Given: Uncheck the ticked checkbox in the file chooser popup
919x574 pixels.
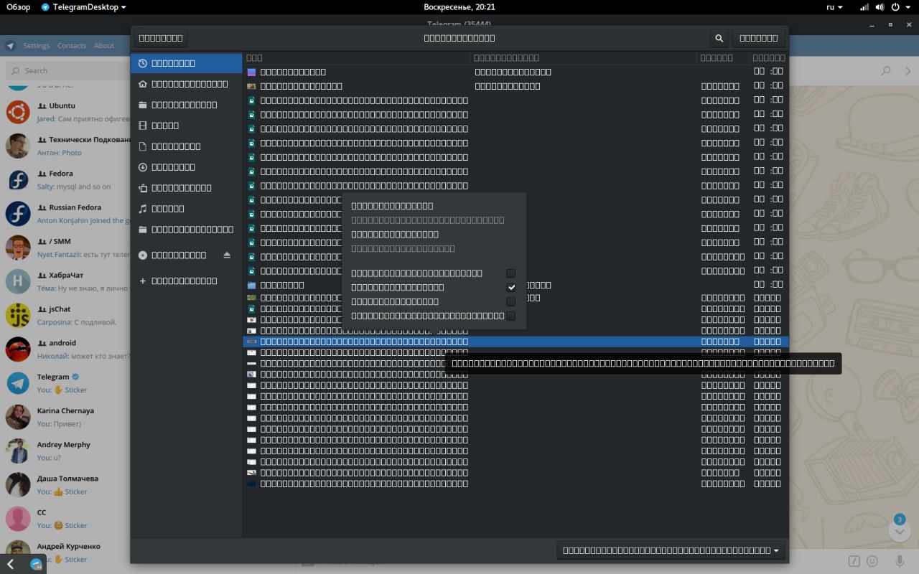Looking at the screenshot, I should [511, 288].
